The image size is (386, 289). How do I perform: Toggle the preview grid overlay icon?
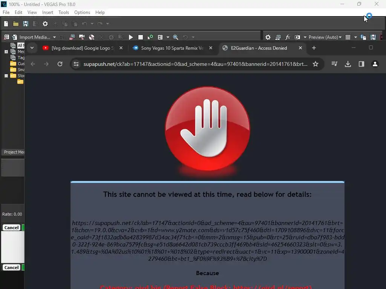[348, 37]
